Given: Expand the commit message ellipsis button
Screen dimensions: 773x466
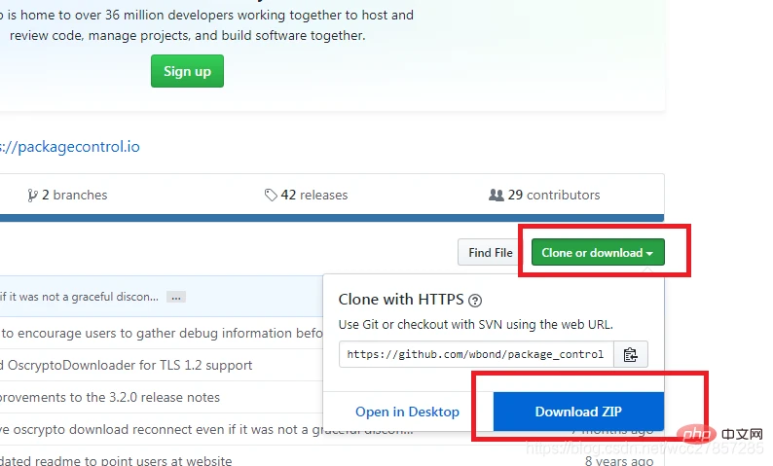Looking at the screenshot, I should (x=175, y=297).
